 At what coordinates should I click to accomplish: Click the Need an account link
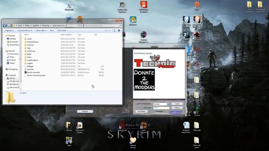point(176,112)
